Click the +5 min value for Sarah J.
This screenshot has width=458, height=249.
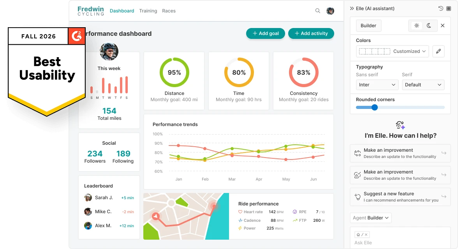point(128,198)
